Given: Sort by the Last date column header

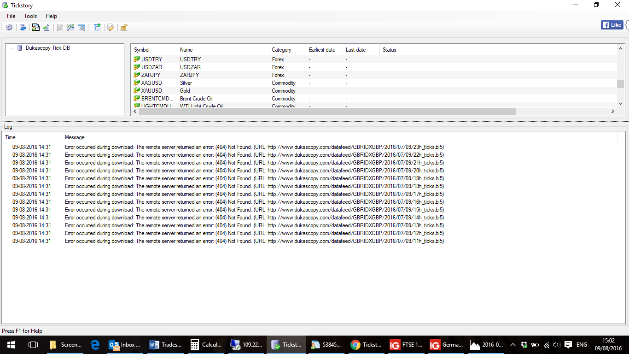Looking at the screenshot, I should tap(361, 50).
